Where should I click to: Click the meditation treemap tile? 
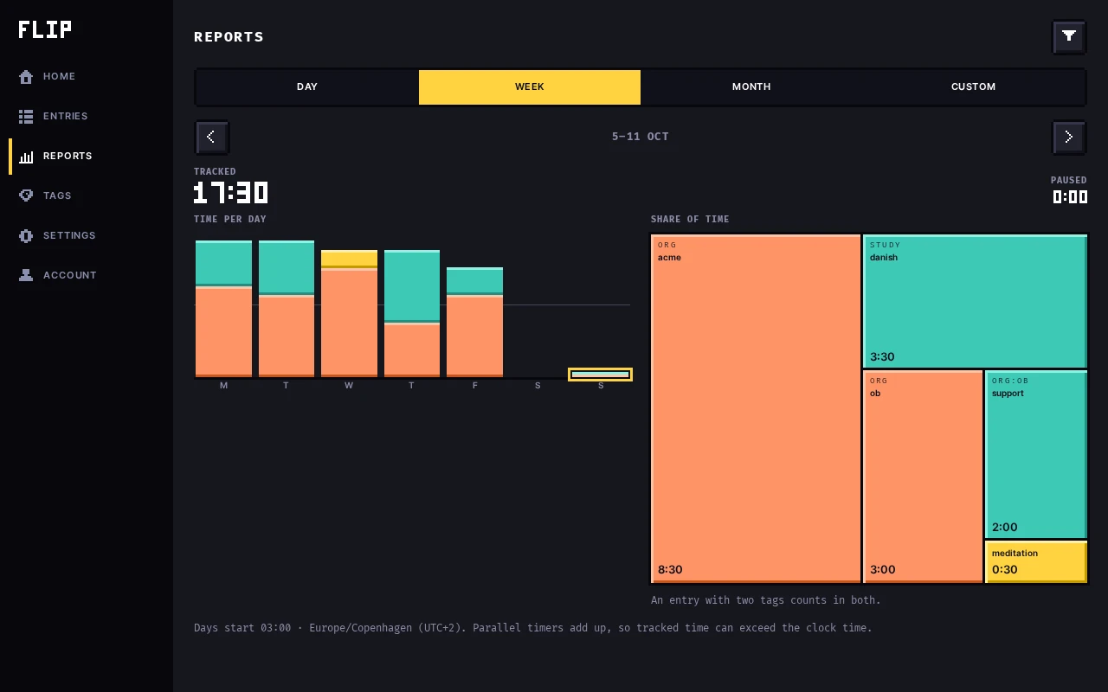point(1036,562)
